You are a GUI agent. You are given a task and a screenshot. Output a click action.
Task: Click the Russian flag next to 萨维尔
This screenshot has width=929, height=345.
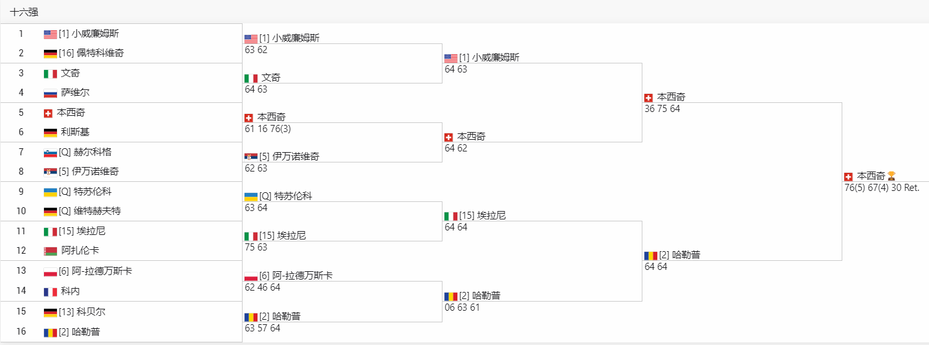tap(50, 93)
